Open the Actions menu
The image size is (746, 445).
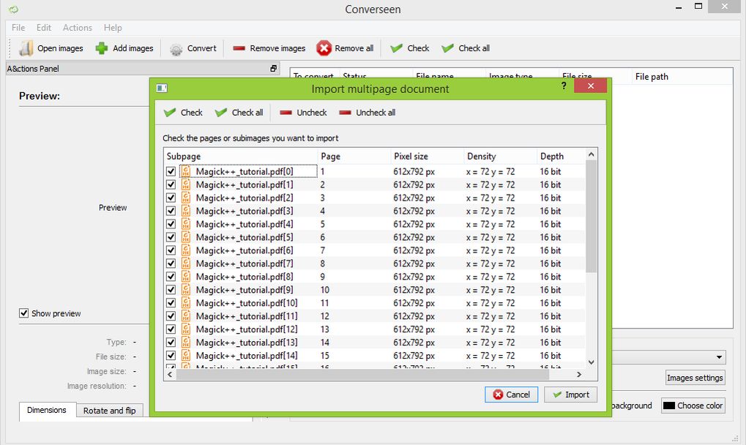(x=78, y=28)
